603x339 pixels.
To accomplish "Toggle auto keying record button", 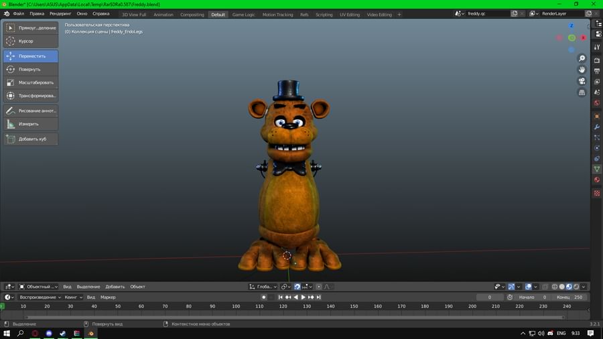I will [264, 297].
